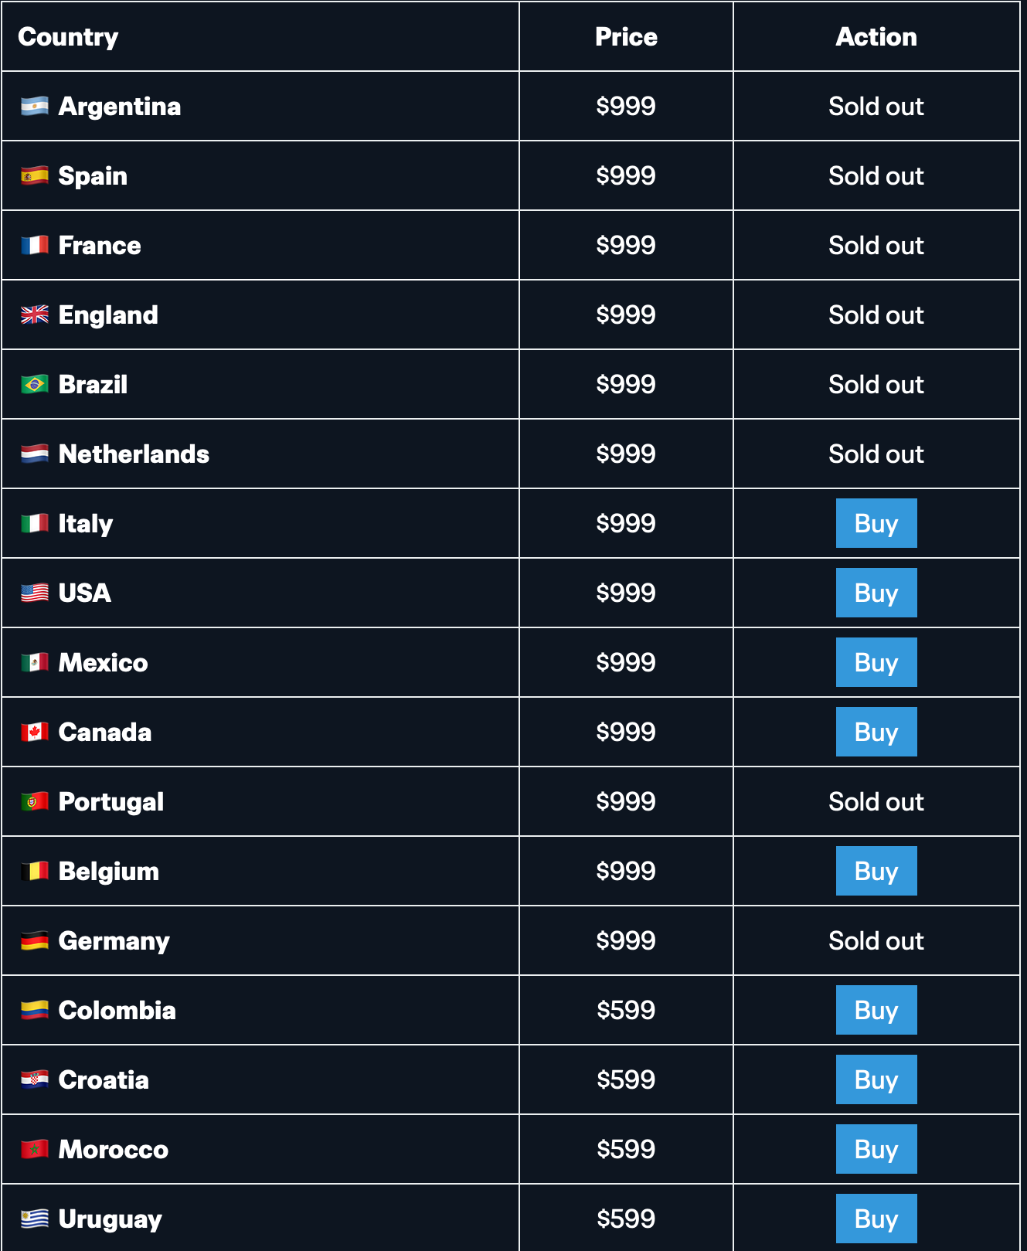Buy the Colombia ticket at $599

pyautogui.click(x=876, y=1011)
